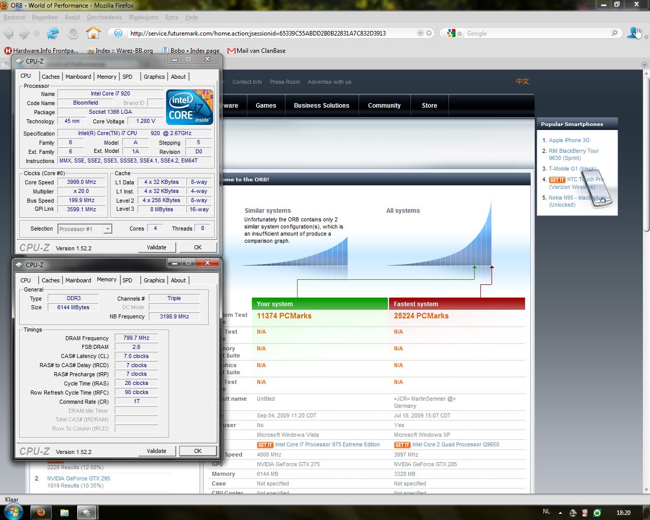Open the Community navigation item

[x=384, y=106]
